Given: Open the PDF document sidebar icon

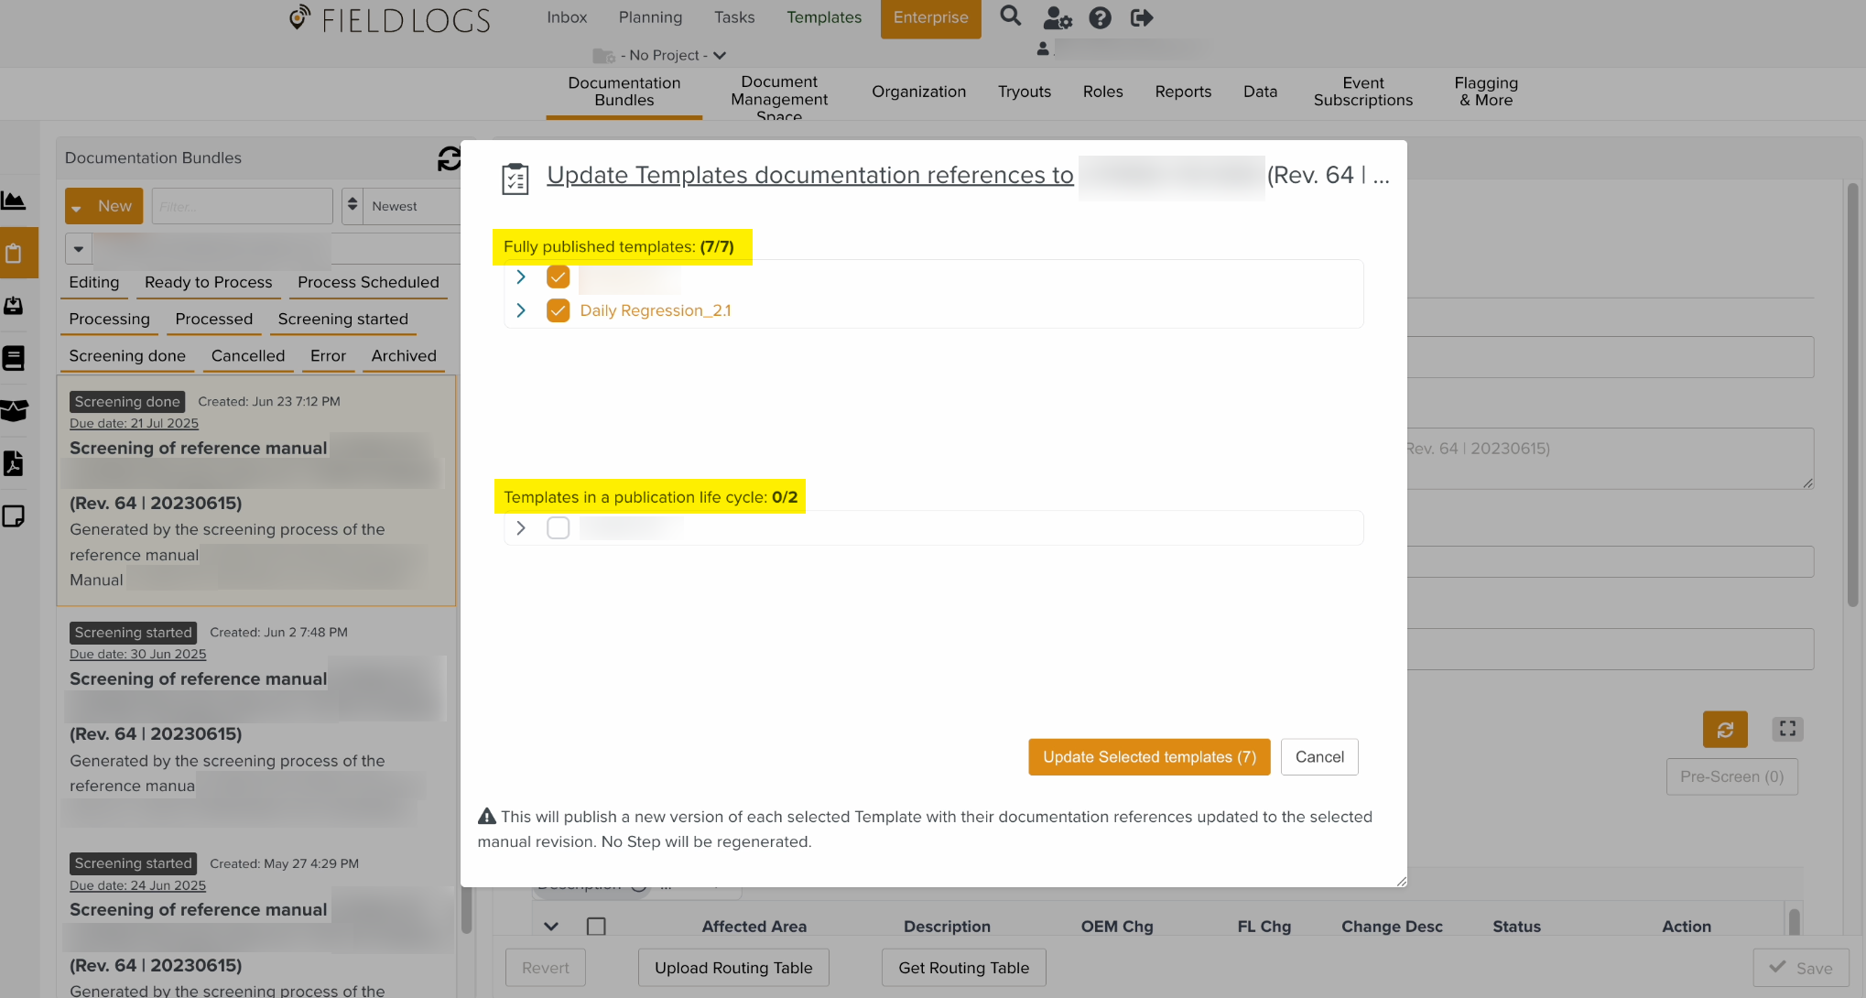Looking at the screenshot, I should point(14,463).
